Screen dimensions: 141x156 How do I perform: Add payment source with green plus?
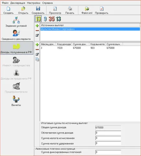(x=37, y=26)
